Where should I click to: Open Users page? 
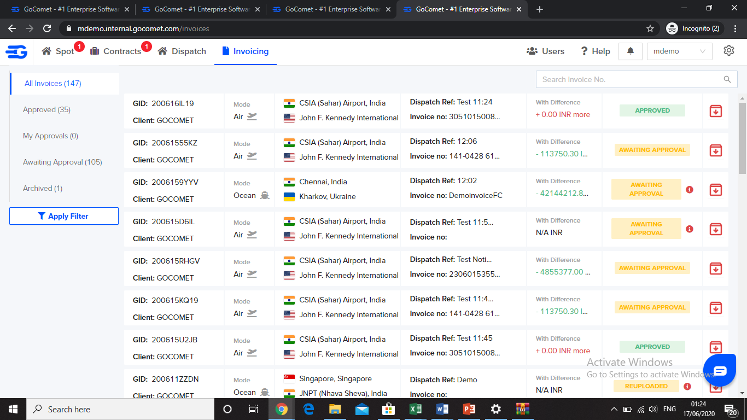[x=545, y=51]
